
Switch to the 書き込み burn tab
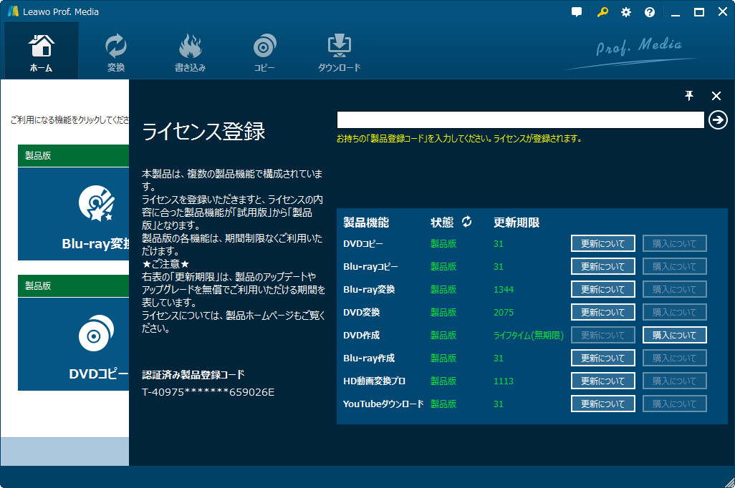click(x=190, y=53)
